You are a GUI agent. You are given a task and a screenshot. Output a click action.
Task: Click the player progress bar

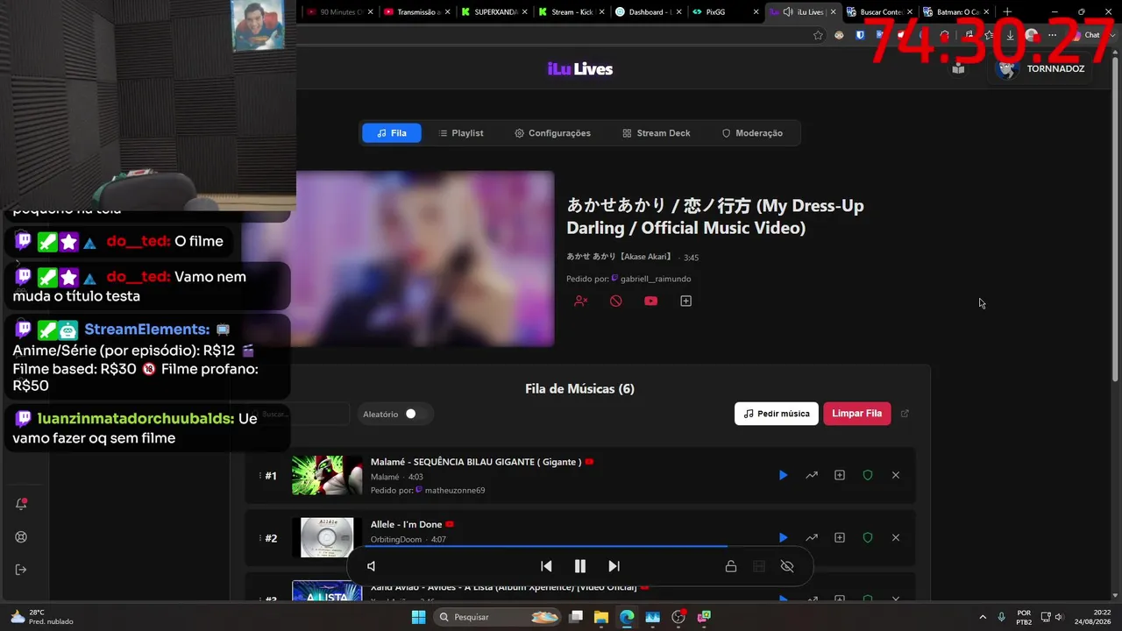pos(579,546)
